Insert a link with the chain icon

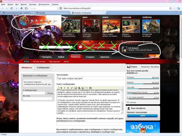(71, 88)
